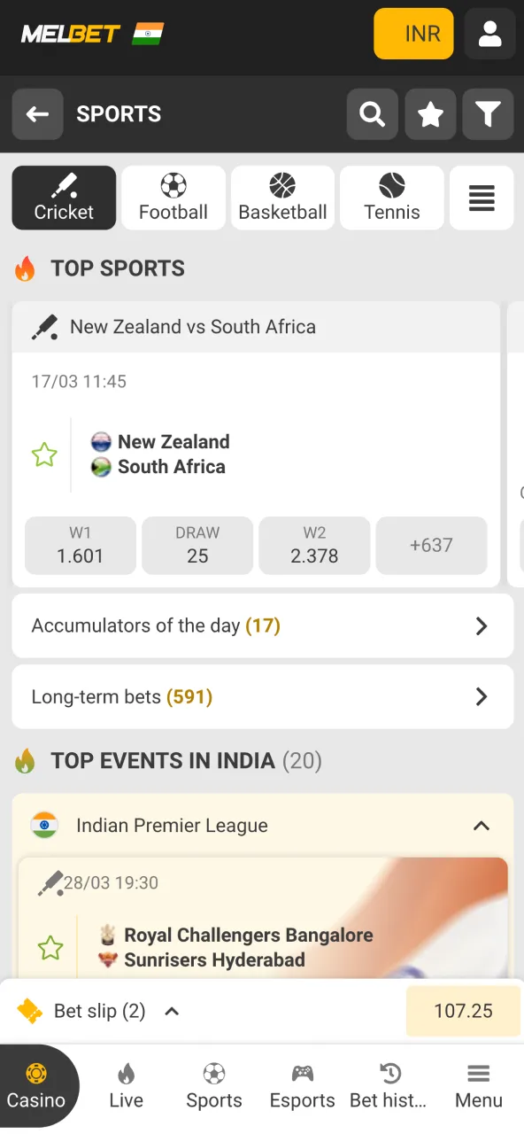
Task: Open the user account icon
Action: coord(489,34)
